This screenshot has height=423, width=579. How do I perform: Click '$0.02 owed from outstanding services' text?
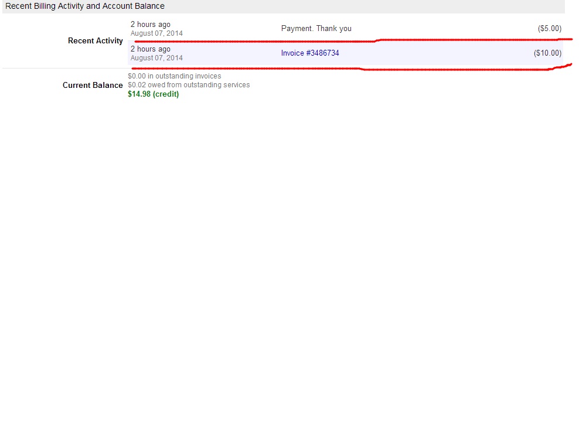coord(189,85)
